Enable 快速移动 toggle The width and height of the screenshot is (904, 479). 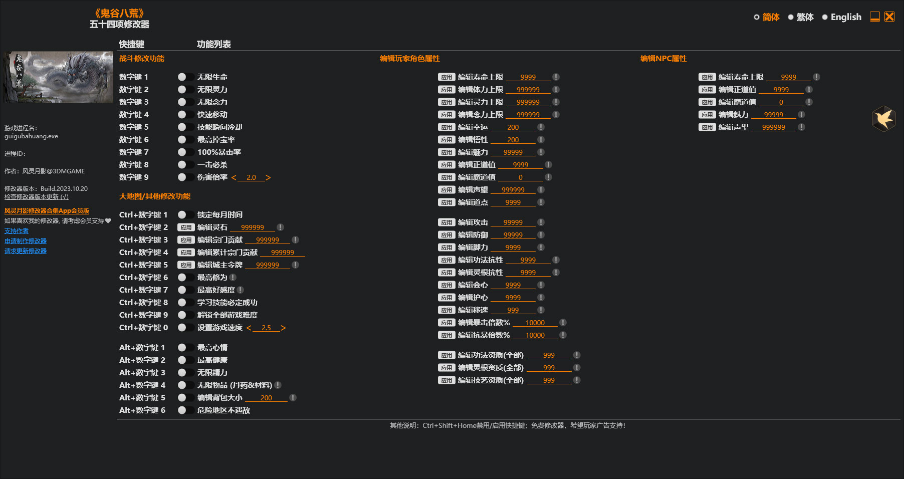185,115
